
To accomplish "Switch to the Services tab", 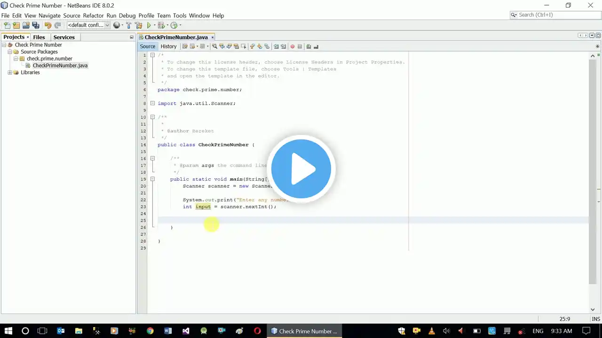I will [x=64, y=37].
